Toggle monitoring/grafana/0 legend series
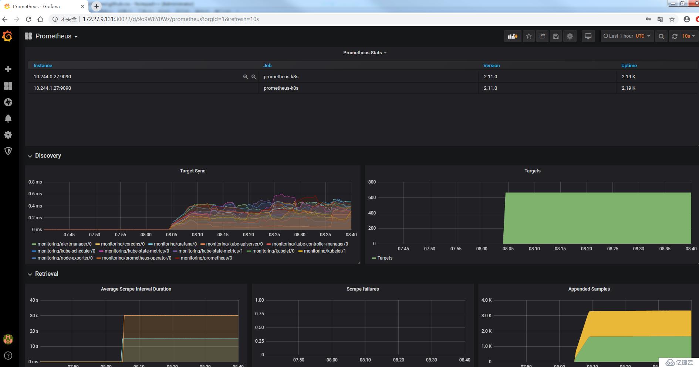Viewport: 699px width, 367px height. [x=175, y=244]
